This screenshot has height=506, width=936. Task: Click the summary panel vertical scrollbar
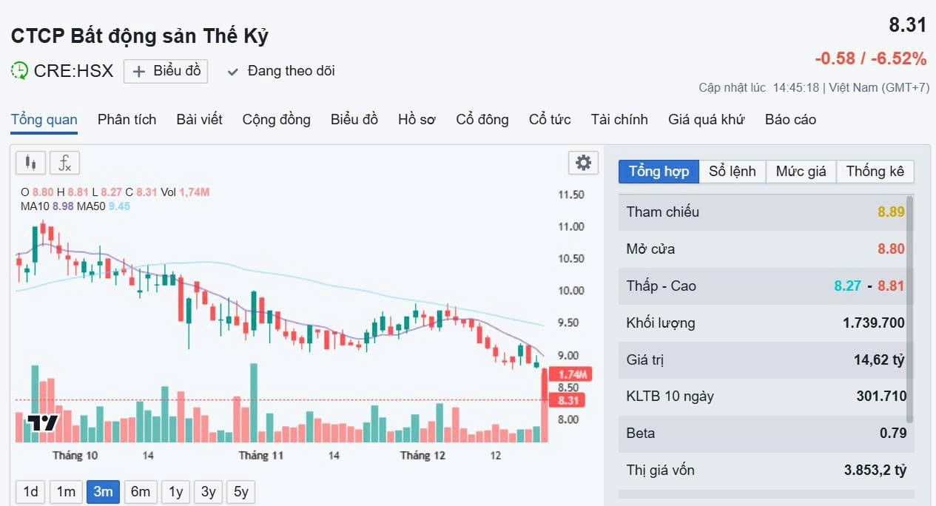pyautogui.click(x=909, y=309)
